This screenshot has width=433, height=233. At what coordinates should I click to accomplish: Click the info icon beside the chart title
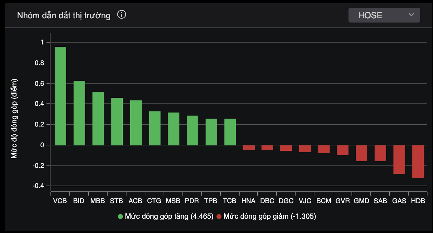point(121,15)
